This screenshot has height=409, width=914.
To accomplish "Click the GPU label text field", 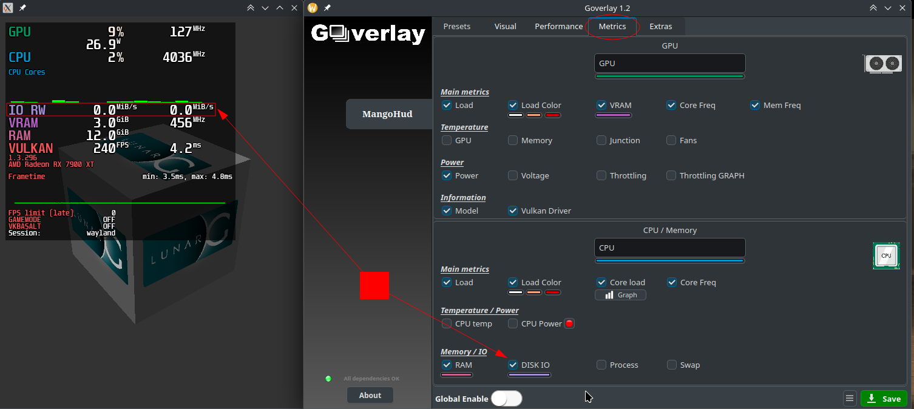I will (x=670, y=63).
